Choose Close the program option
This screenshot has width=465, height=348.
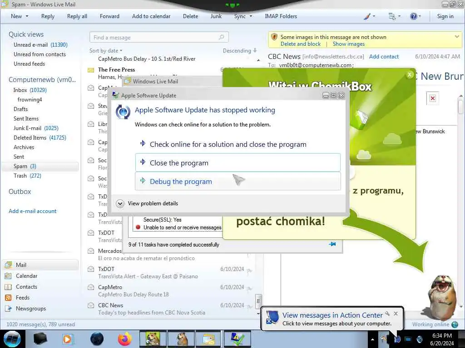(238, 163)
